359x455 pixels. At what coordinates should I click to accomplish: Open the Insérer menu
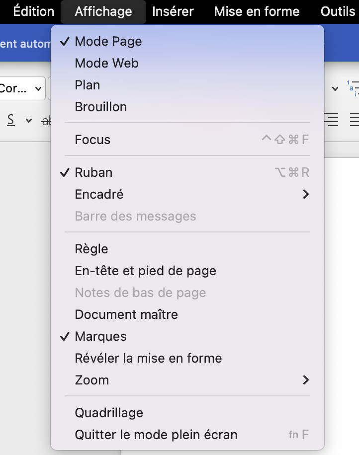[173, 11]
